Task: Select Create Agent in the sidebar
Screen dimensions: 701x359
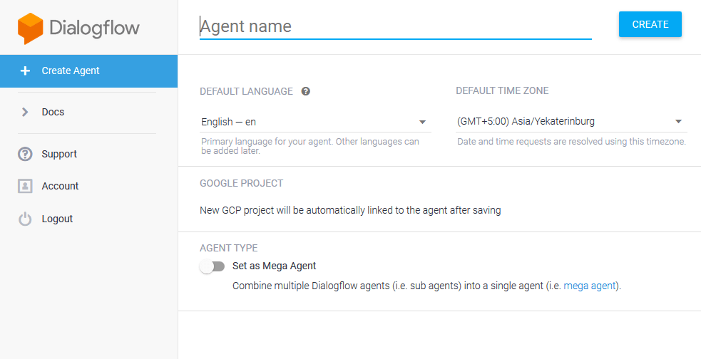Action: point(71,71)
